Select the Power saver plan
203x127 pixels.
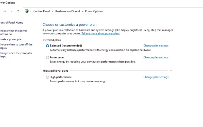point(47,57)
